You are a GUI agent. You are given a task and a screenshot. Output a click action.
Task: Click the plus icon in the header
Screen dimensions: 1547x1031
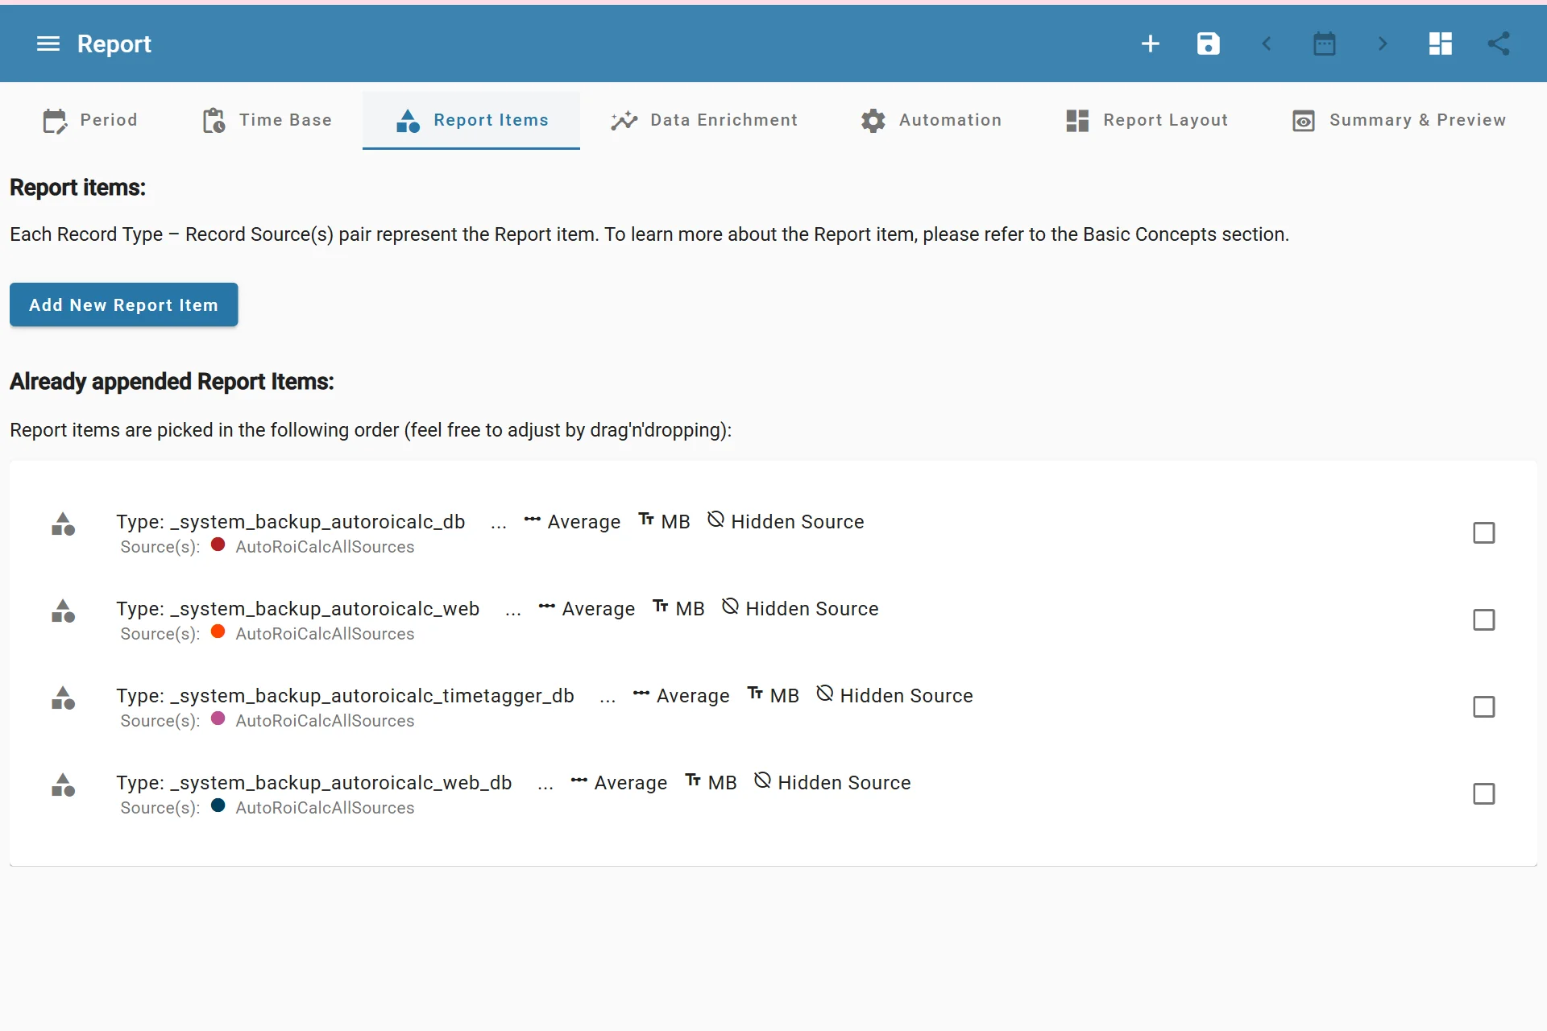click(x=1151, y=43)
